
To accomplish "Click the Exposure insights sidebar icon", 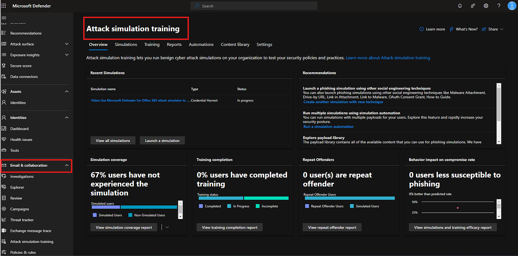I will coord(4,55).
